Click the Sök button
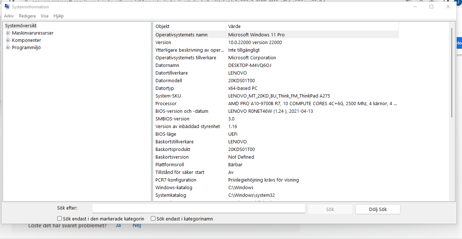Image resolution: width=462 pixels, height=239 pixels. (x=330, y=209)
